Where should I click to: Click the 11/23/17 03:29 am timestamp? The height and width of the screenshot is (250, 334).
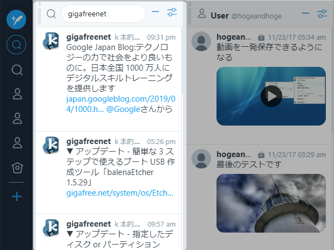click(296, 155)
